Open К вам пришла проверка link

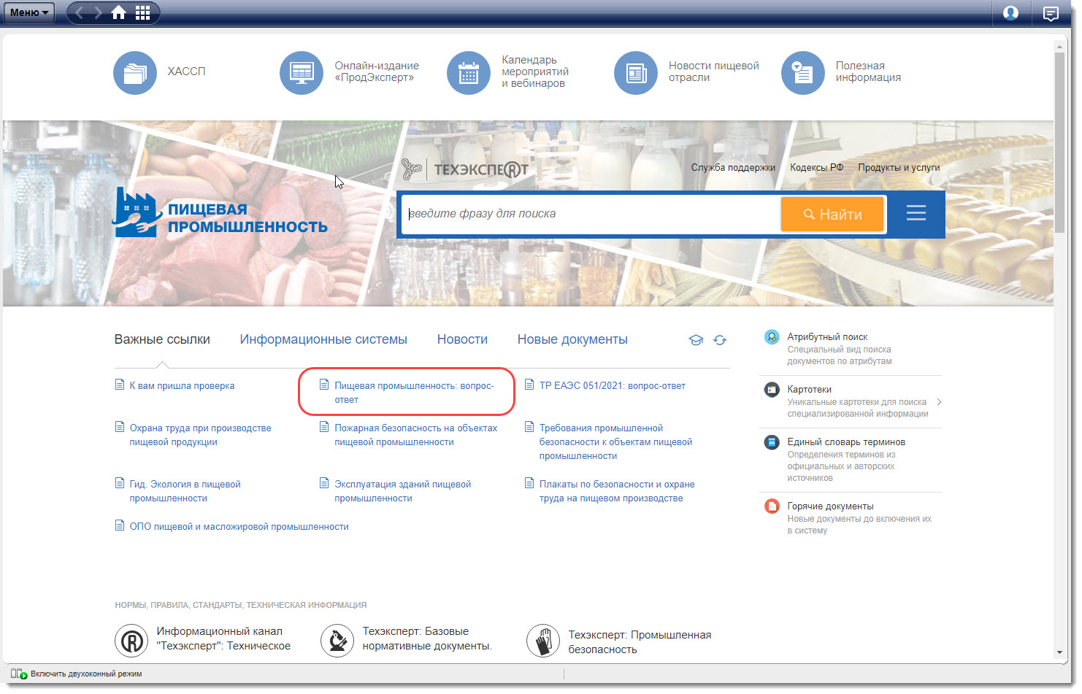click(x=182, y=386)
